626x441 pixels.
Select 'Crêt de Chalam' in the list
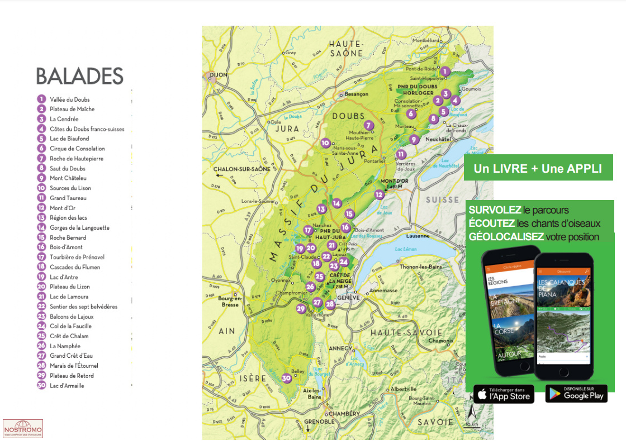tap(69, 336)
